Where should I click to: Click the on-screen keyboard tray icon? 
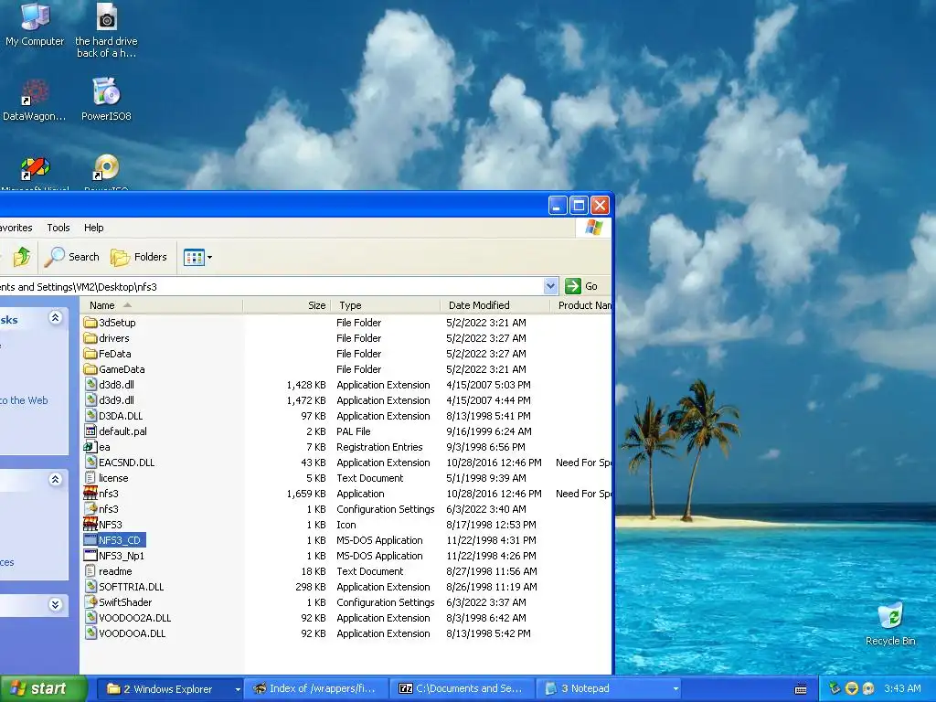tap(801, 689)
